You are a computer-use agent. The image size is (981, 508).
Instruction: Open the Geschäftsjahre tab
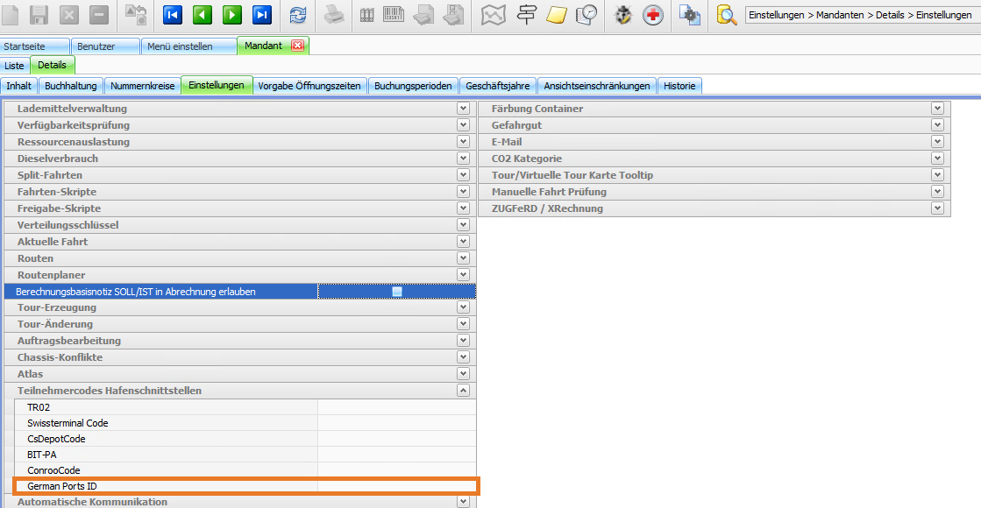tap(497, 86)
